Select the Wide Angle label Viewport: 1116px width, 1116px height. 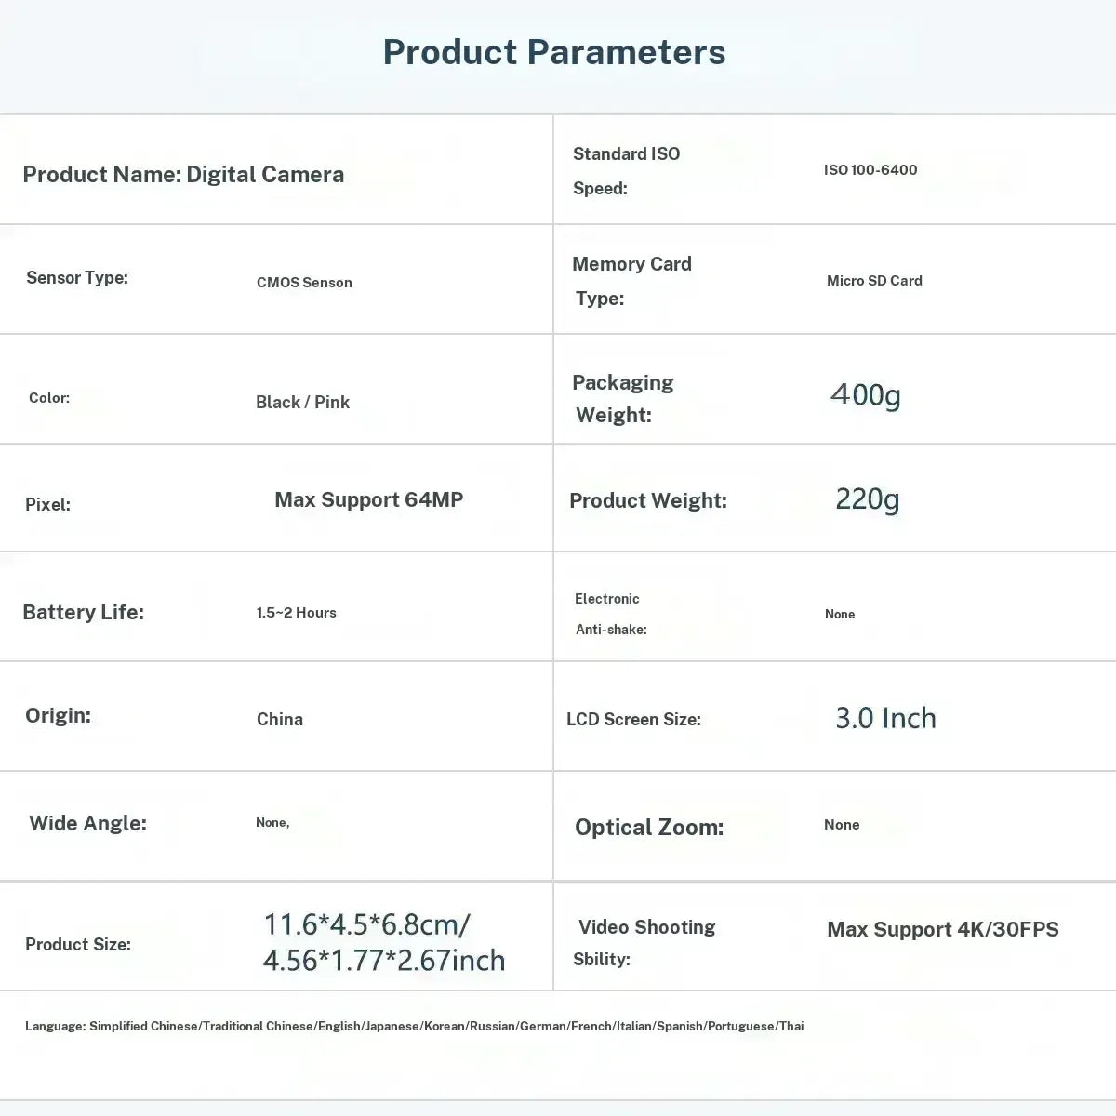click(87, 823)
